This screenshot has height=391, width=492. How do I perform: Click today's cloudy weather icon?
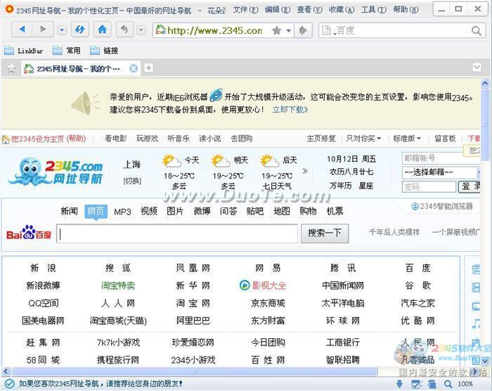pos(172,161)
